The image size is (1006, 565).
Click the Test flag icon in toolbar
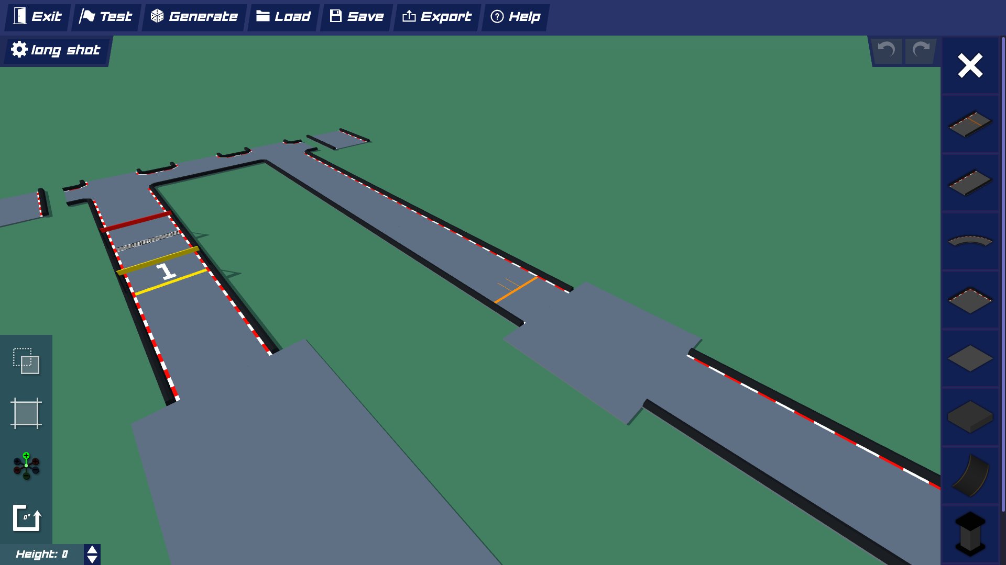(x=87, y=16)
